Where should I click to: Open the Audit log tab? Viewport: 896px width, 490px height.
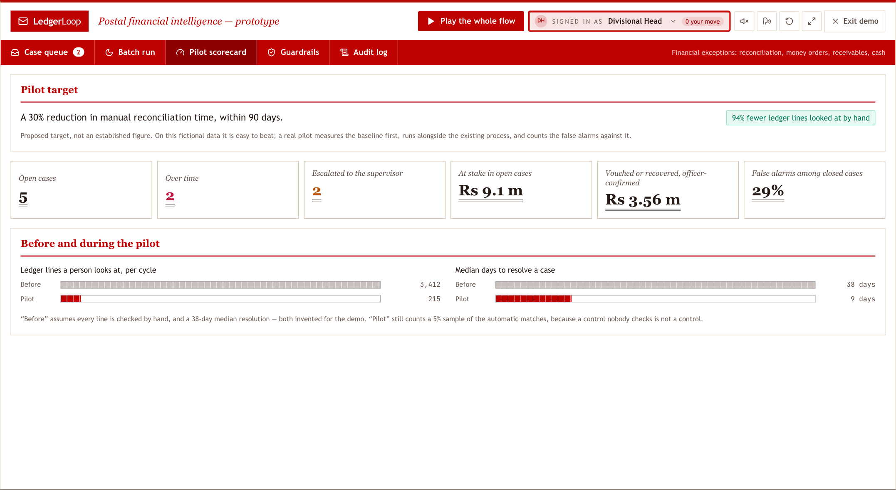364,52
